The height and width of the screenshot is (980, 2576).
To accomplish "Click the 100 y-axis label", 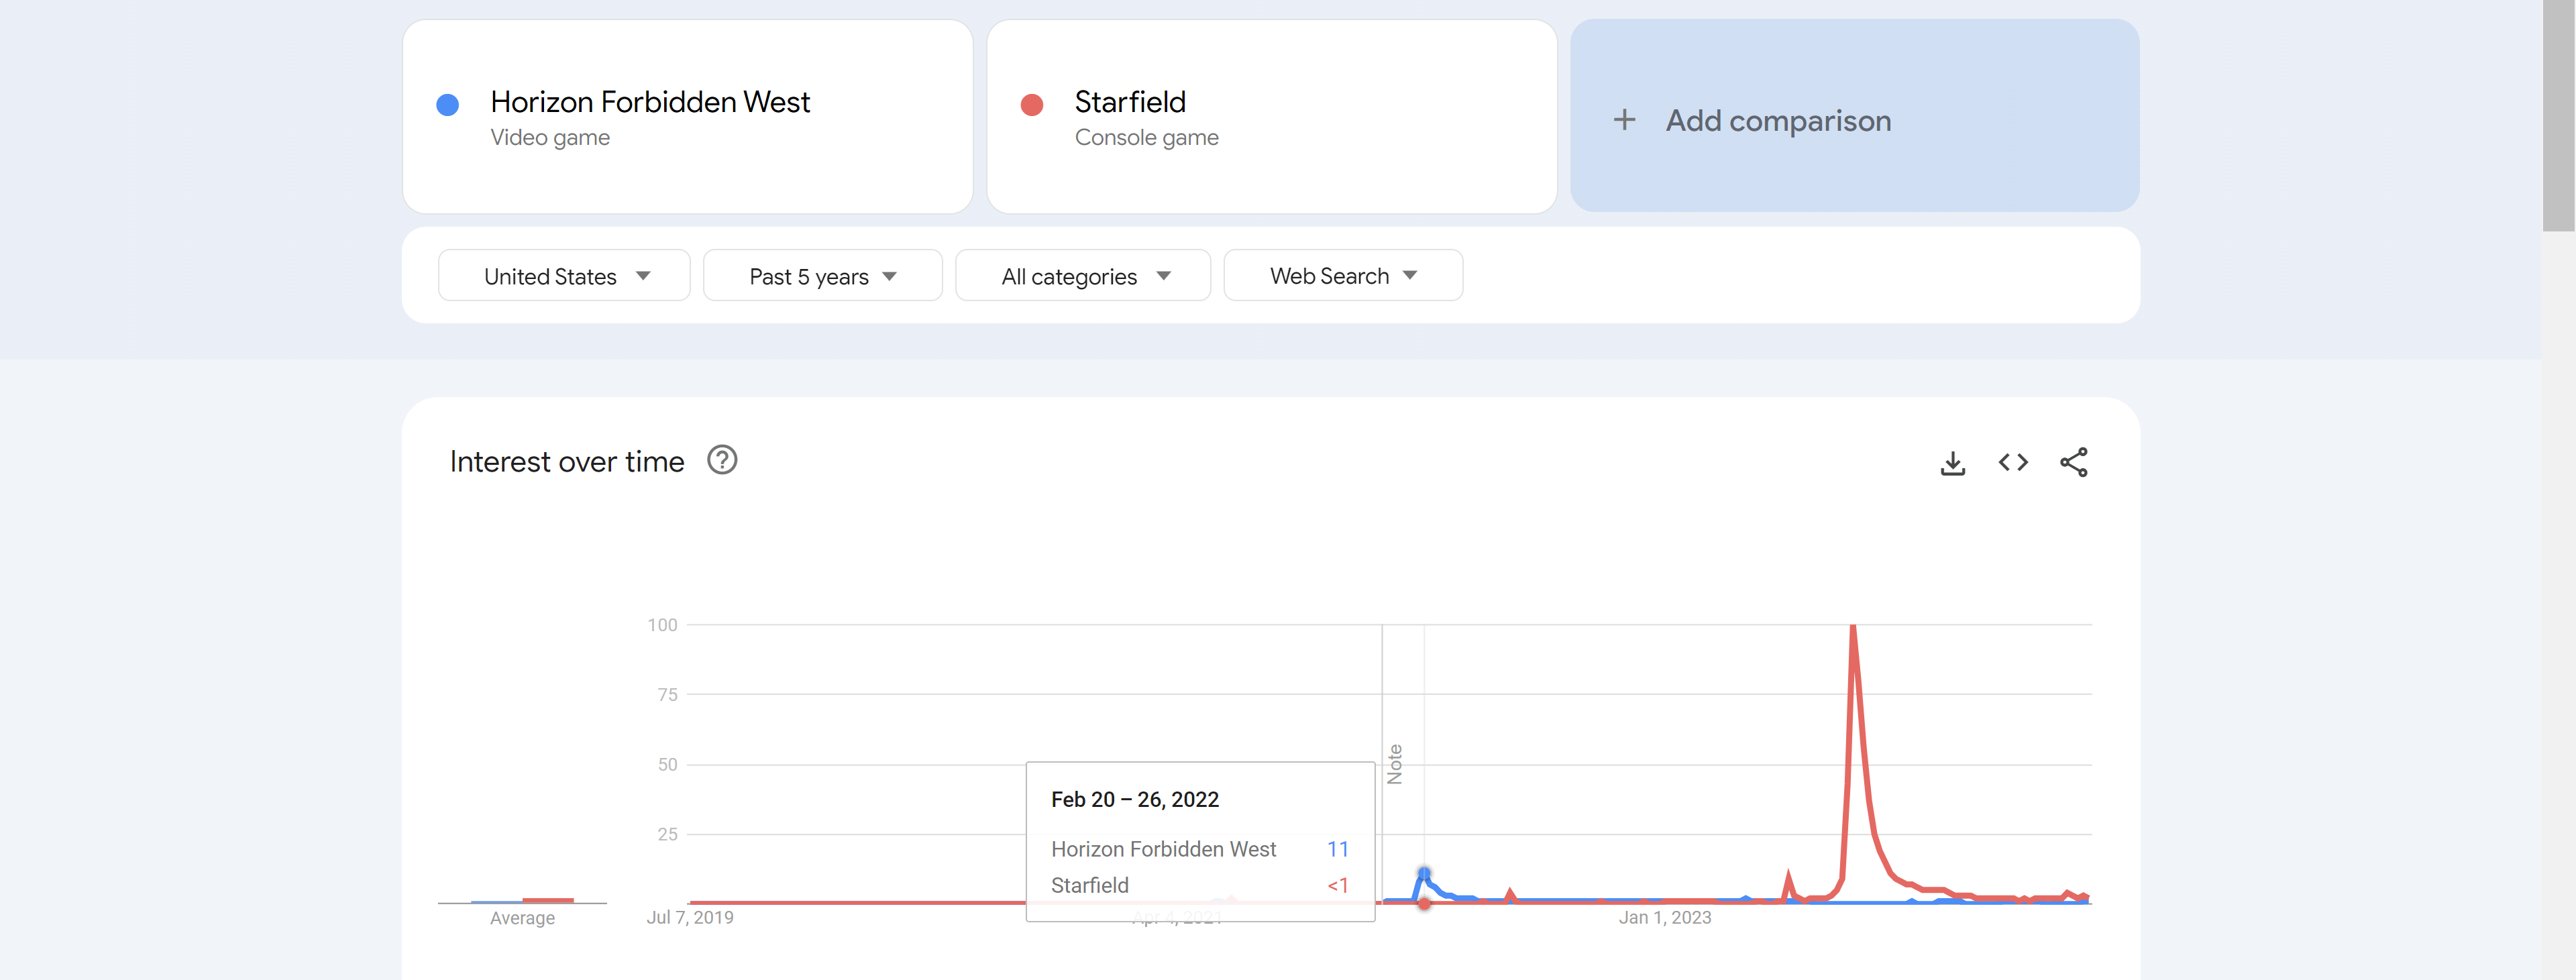I will [662, 625].
